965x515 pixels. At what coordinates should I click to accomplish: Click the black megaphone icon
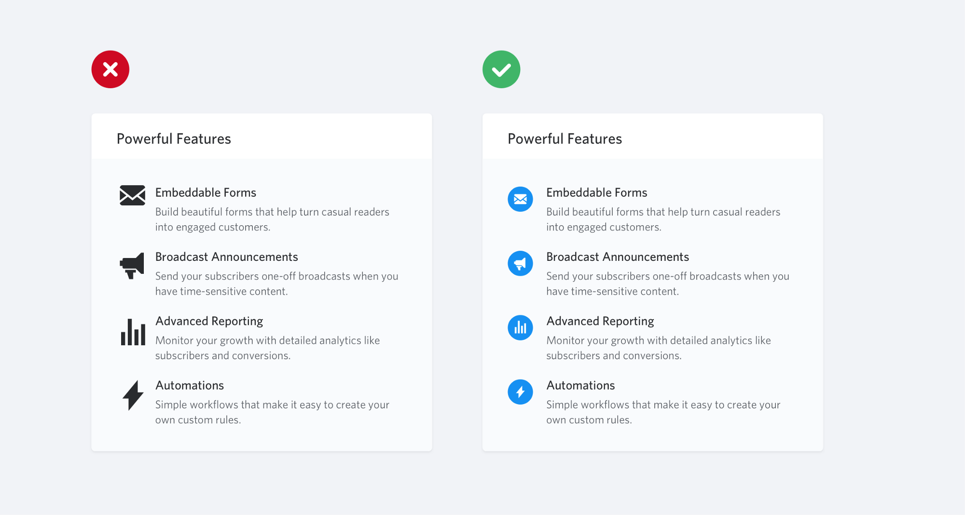point(132,266)
